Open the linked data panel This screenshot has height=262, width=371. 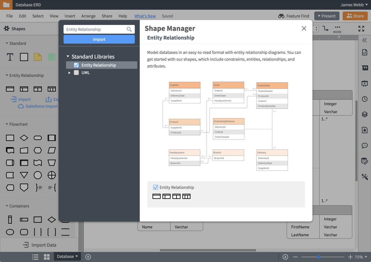[364, 161]
